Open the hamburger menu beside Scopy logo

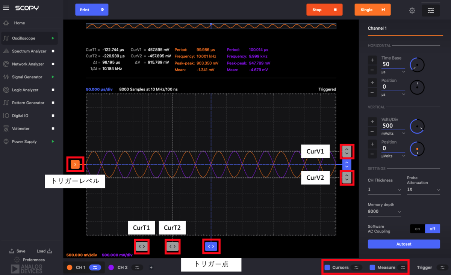click(x=6, y=8)
